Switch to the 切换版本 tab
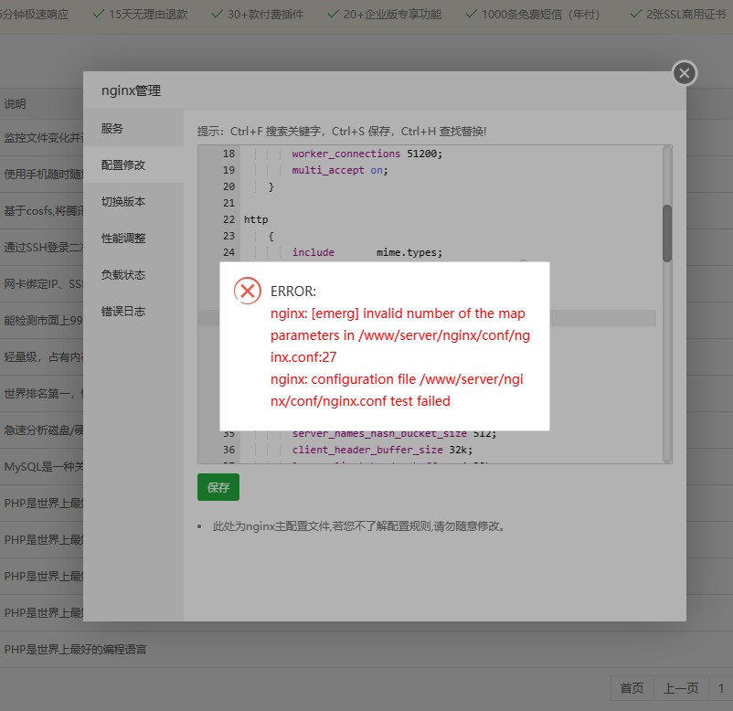Screen dimensions: 733x711 pyautogui.click(x=133, y=201)
